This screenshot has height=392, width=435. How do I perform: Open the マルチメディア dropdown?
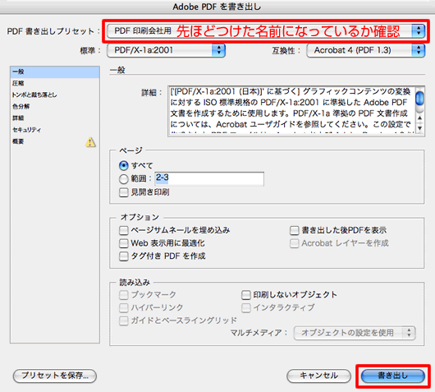[x=355, y=333]
